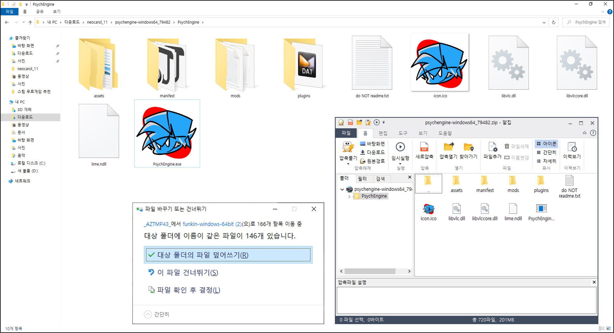Image resolution: width=614 pixels, height=333 pixels.
Task: Switch to 자세히 details view mode
Action: [x=546, y=161]
